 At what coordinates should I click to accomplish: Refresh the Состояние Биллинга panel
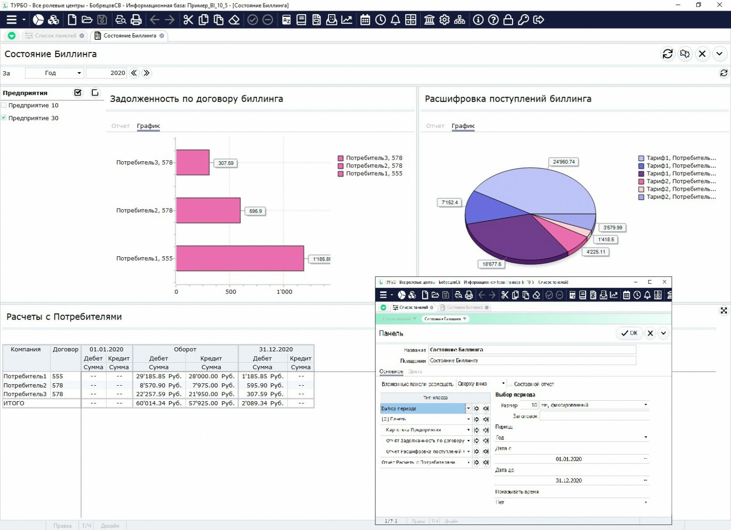(x=668, y=54)
